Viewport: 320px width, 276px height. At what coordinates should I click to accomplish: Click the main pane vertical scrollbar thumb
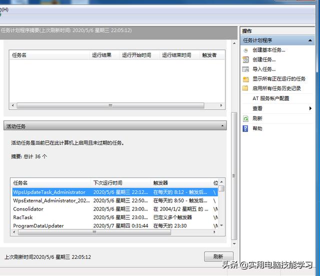234,176
